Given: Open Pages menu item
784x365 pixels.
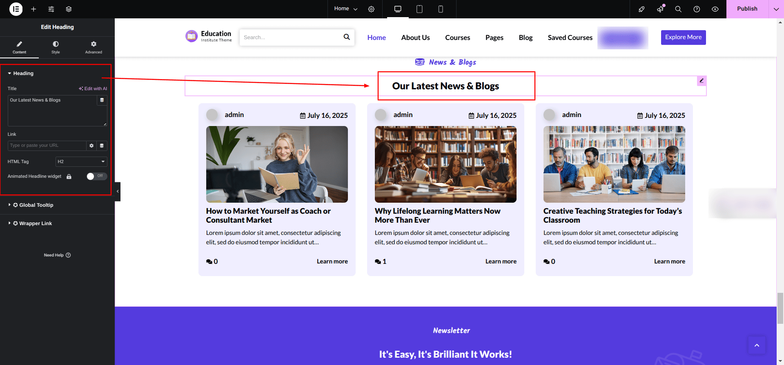Looking at the screenshot, I should (x=494, y=38).
